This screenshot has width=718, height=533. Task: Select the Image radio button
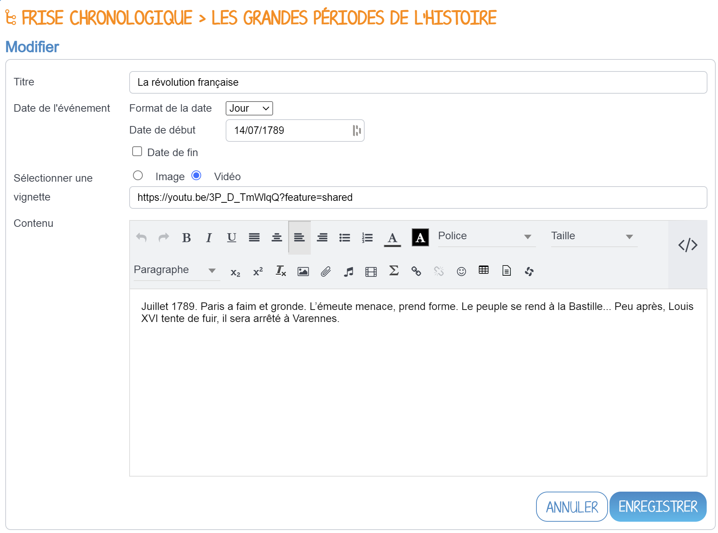(138, 176)
